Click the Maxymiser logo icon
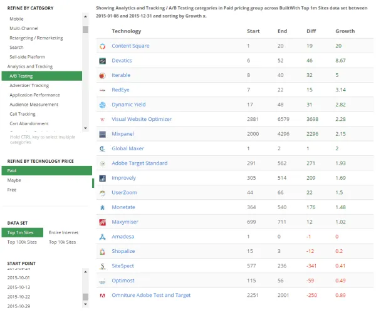 (102, 222)
